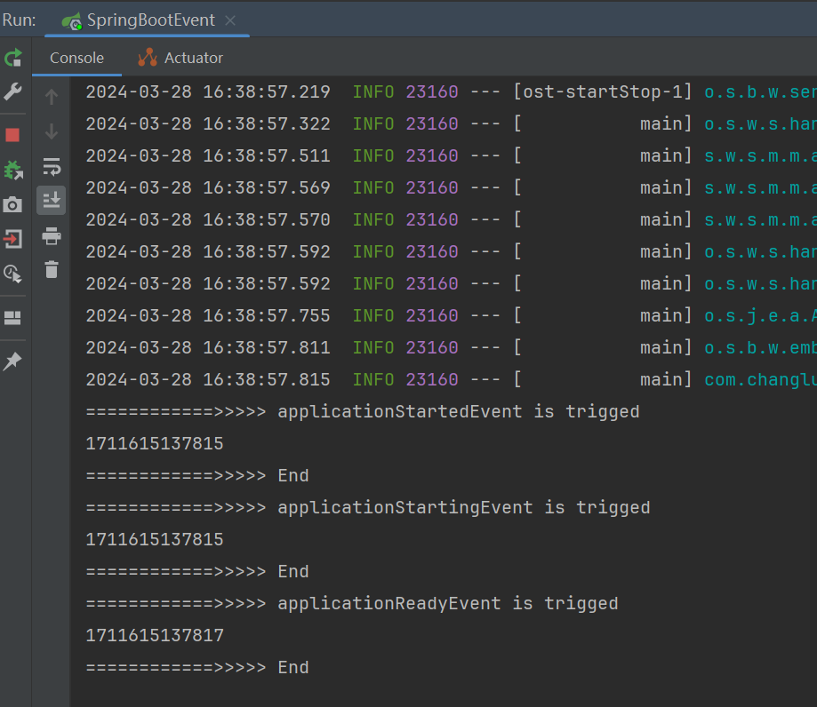The image size is (817, 707).
Task: Click the o.s.b.w.emb logger name
Action: pos(760,348)
